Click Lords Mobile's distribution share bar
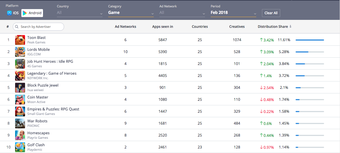340x153 pixels. [310, 52]
